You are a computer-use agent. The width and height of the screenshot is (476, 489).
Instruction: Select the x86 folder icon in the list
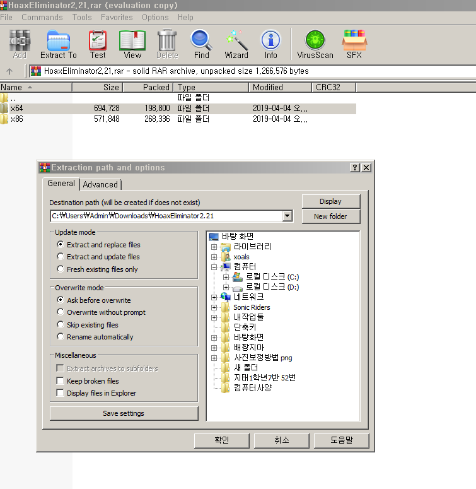(4, 119)
